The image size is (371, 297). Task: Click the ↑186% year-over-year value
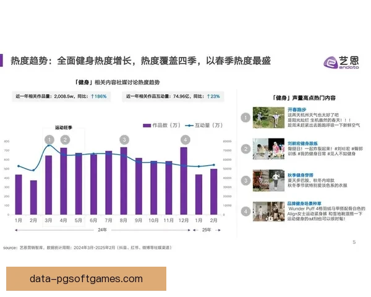point(99,97)
